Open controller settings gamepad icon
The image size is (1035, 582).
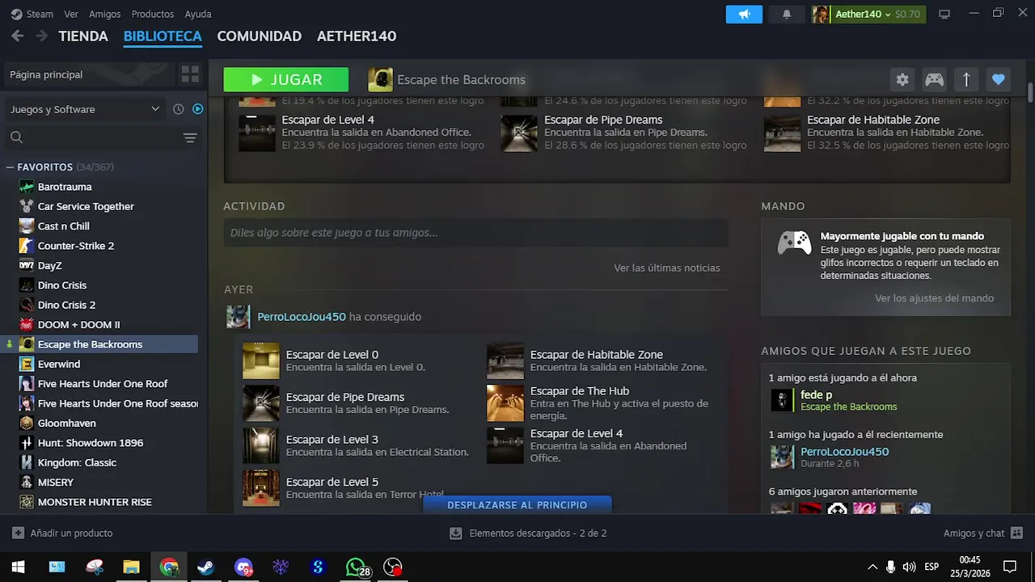click(934, 79)
